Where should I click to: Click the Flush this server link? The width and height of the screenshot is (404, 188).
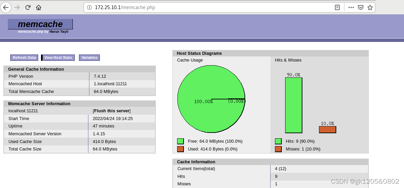111,111
